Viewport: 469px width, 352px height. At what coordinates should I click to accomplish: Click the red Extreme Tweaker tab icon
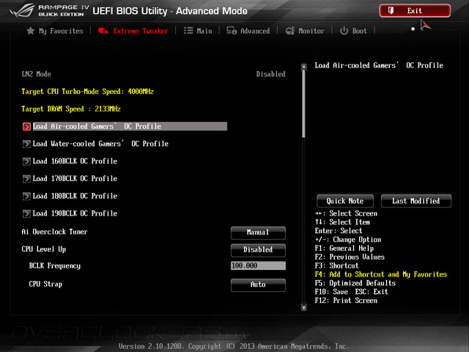click(x=103, y=31)
